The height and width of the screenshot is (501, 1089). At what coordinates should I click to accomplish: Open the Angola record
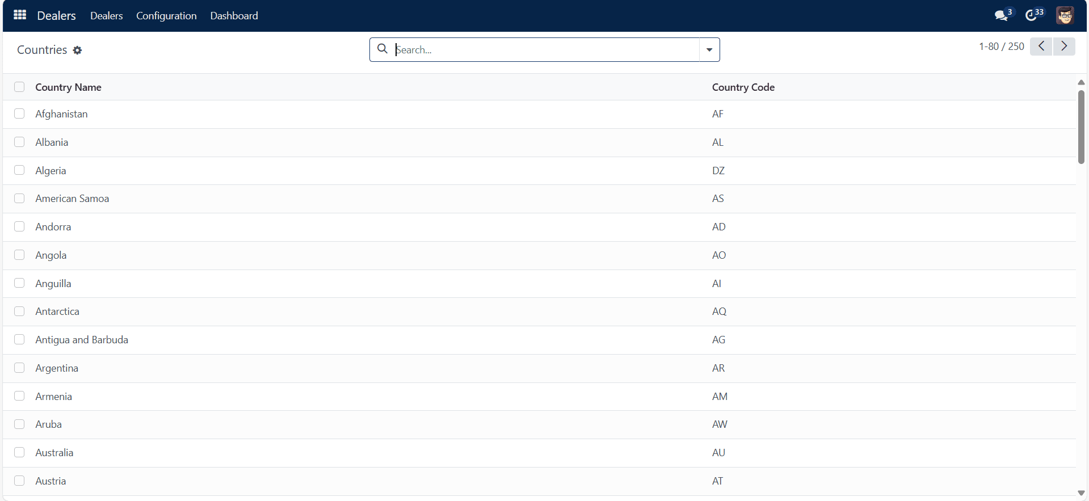pyautogui.click(x=51, y=255)
